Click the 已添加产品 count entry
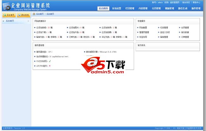The width and height of the screenshot is (206, 131). pyautogui.click(x=77, y=32)
